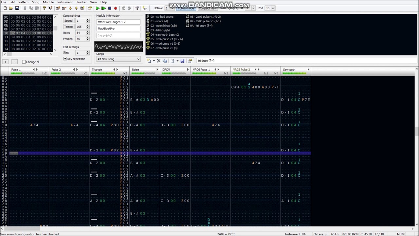Click the Tempo spinner arrows
This screenshot has width=419, height=236.
pyautogui.click(x=88, y=27)
